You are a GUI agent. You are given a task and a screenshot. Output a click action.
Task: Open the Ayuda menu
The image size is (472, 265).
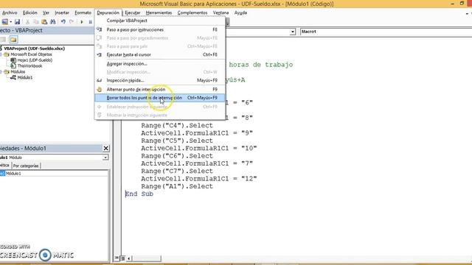click(x=240, y=13)
